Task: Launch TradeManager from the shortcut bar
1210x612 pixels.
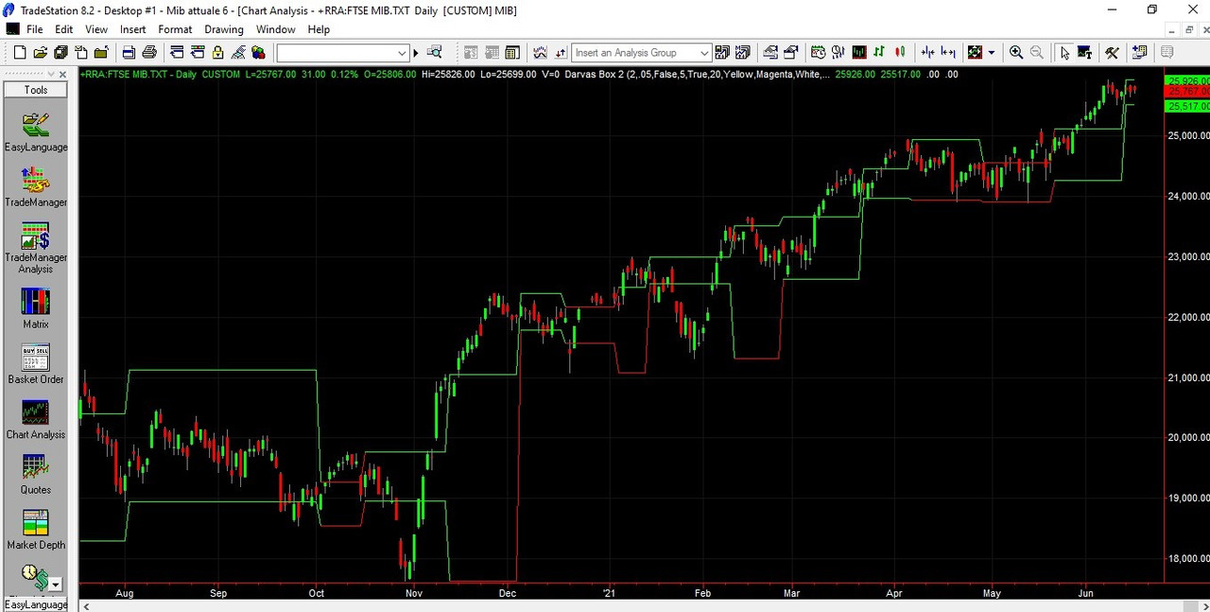Action: pos(35,181)
